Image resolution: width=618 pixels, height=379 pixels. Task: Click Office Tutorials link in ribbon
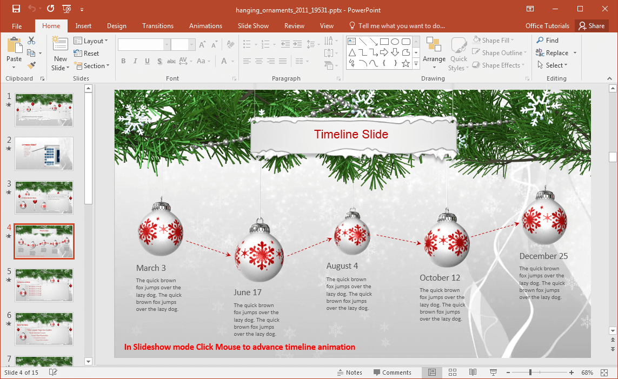click(x=547, y=26)
